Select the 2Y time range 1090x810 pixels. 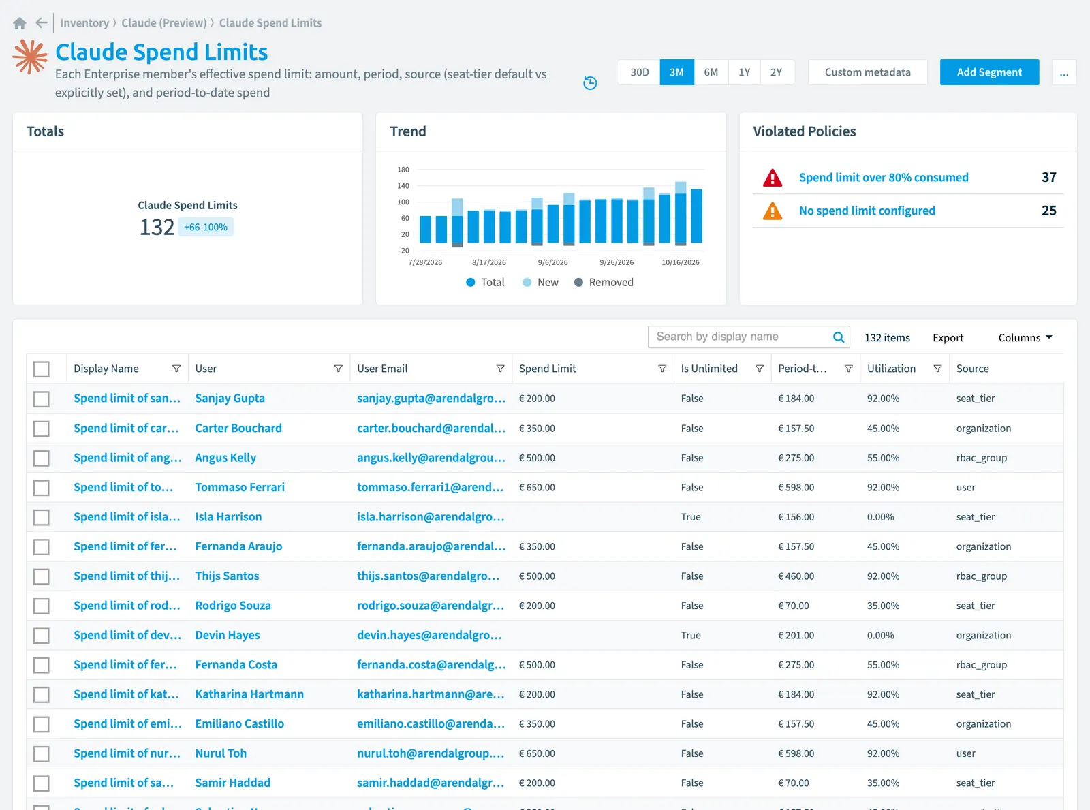point(777,72)
